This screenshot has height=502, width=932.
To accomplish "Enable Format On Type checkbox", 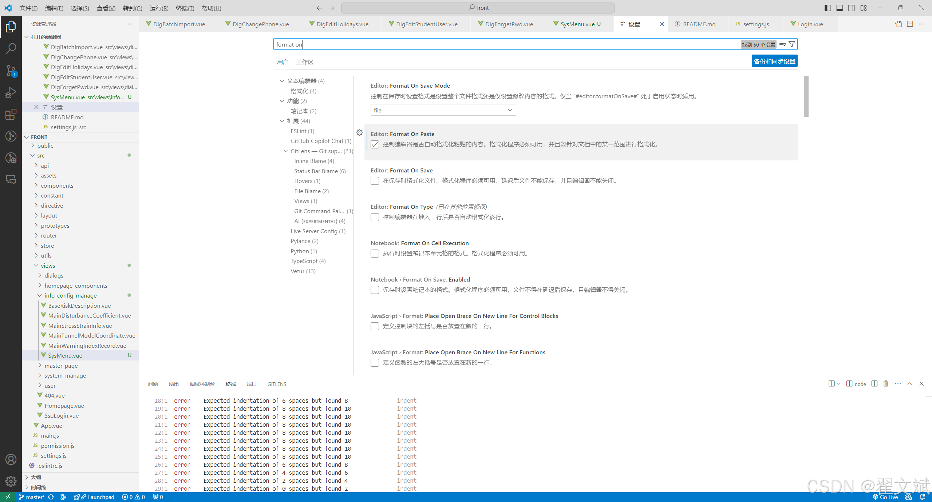I will [375, 217].
